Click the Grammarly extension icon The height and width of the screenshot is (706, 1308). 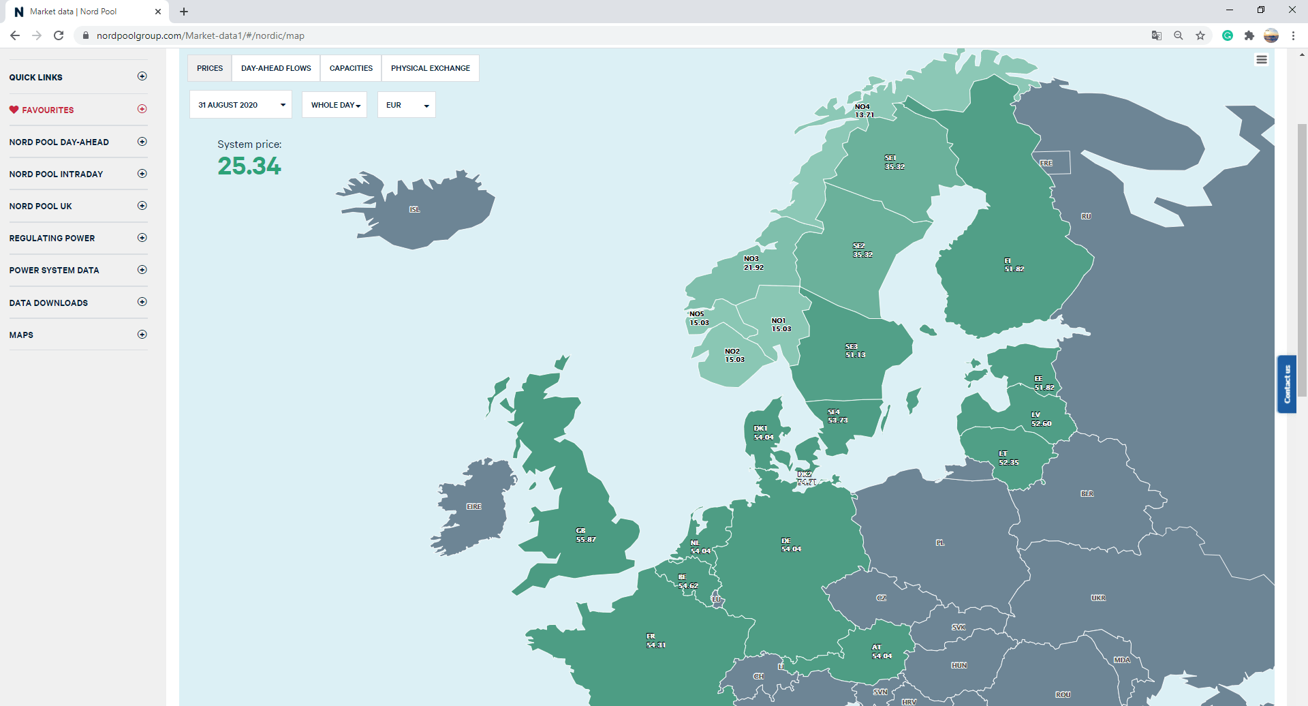point(1228,35)
